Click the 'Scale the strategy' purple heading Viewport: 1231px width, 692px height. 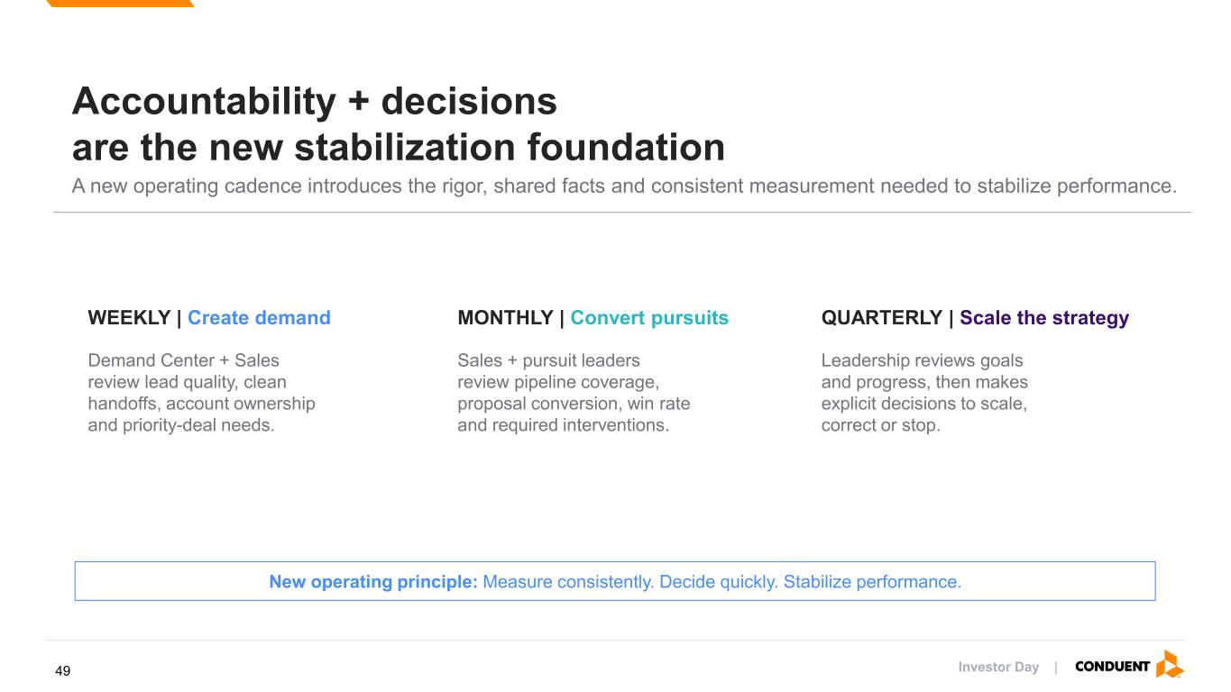tap(1044, 318)
